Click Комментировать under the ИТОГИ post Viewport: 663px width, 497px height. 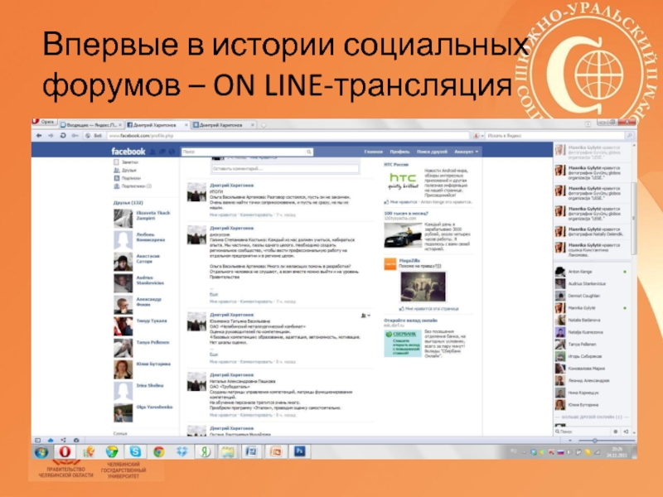coord(256,215)
